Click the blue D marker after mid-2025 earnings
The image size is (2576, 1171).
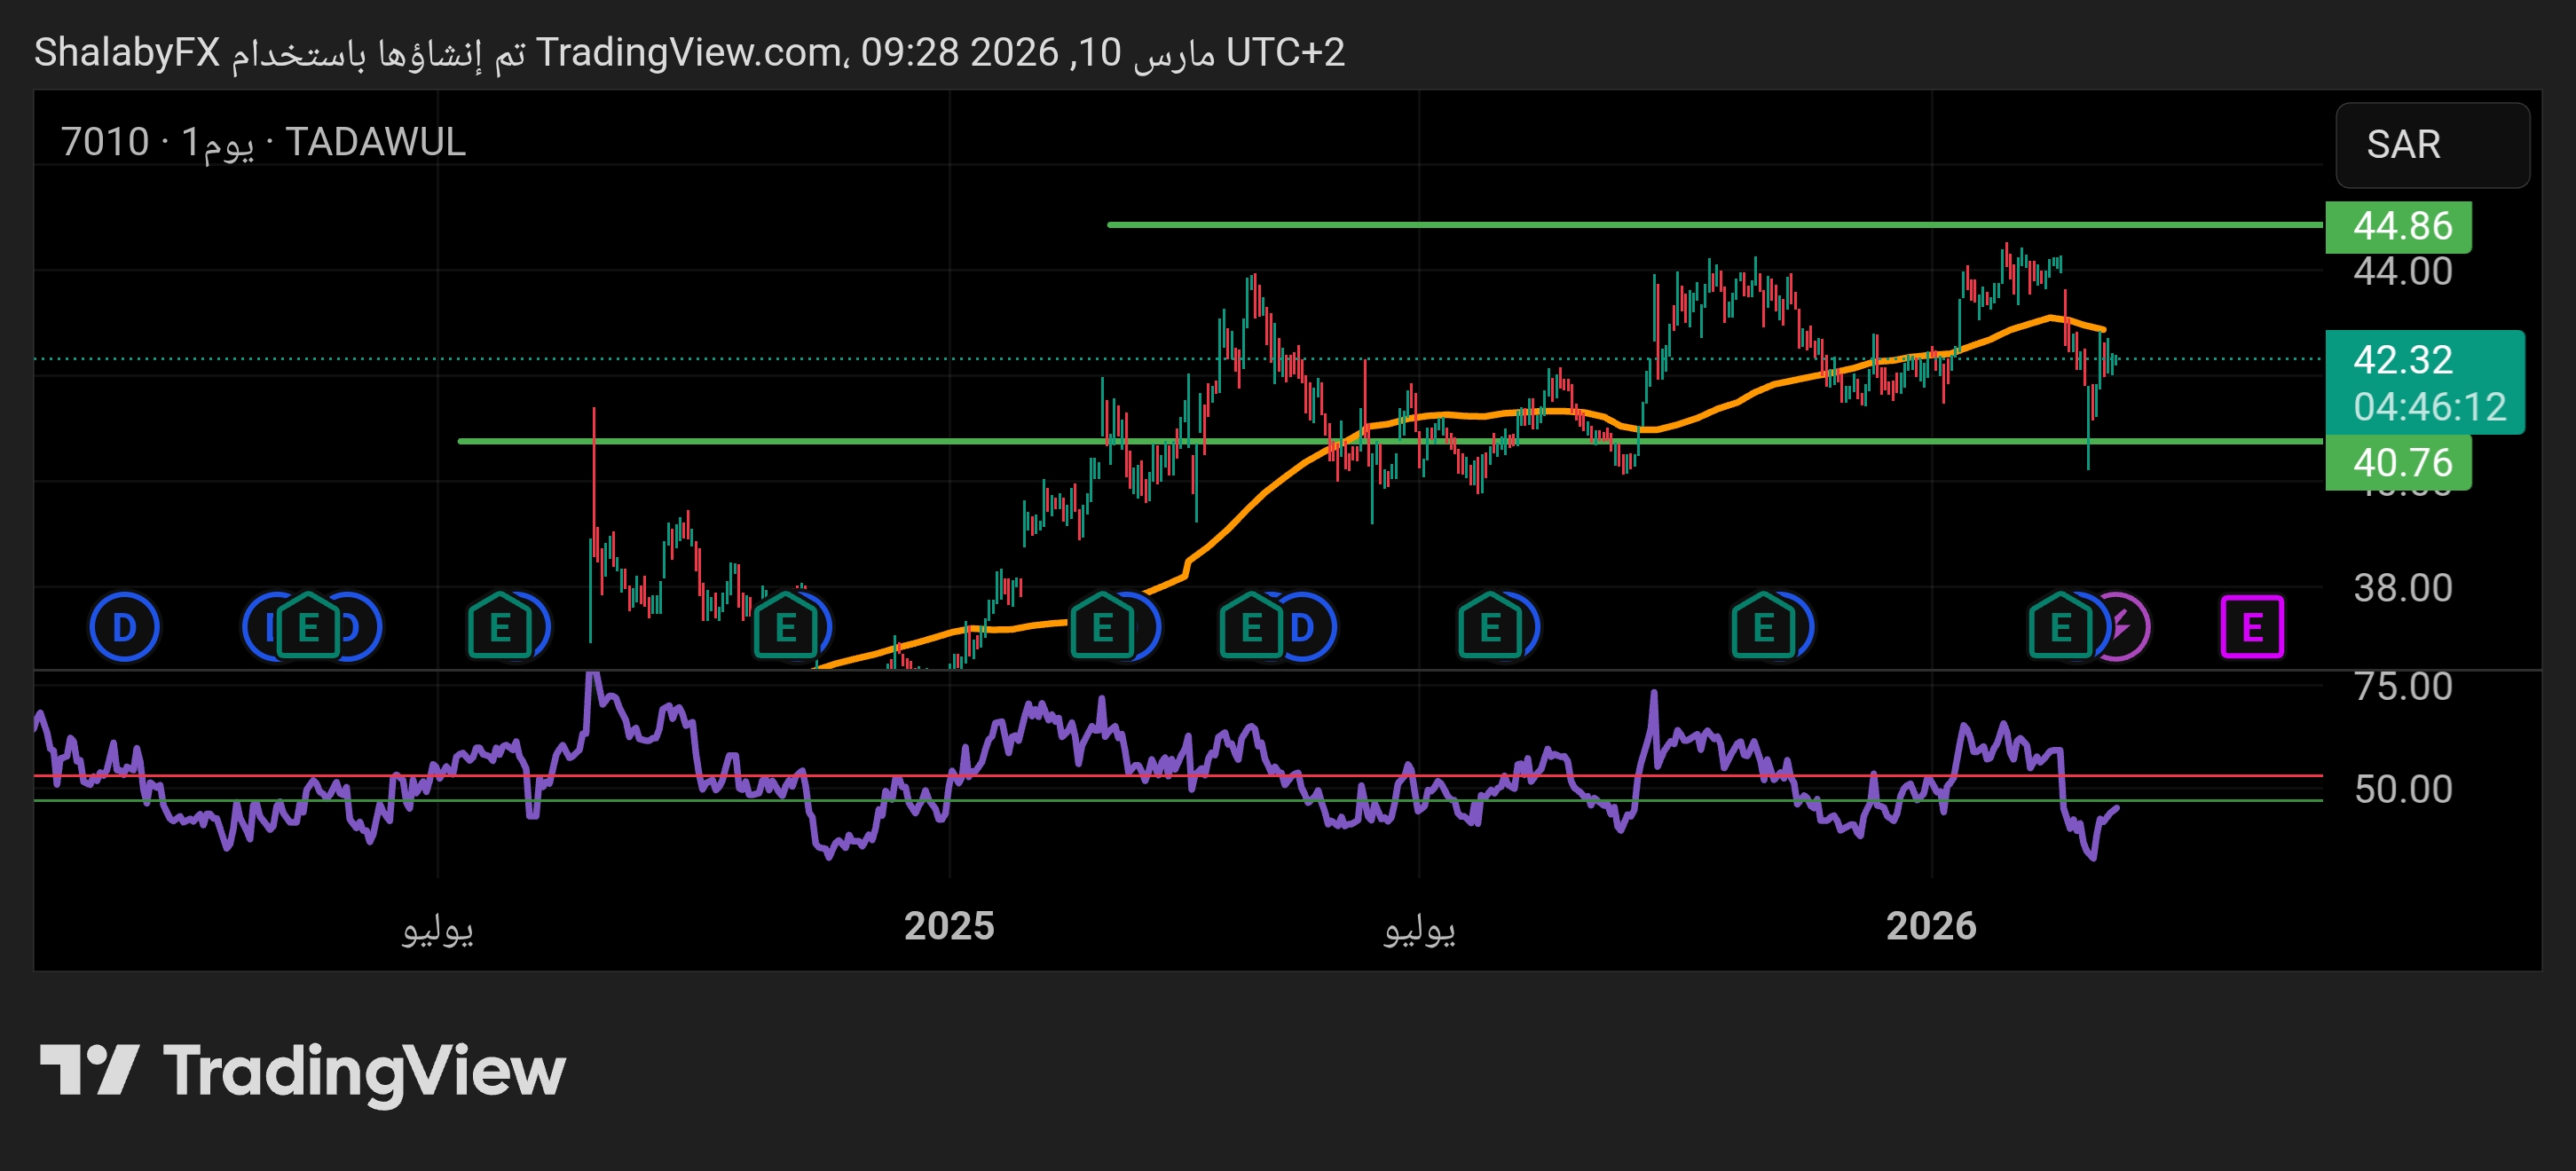1304,628
